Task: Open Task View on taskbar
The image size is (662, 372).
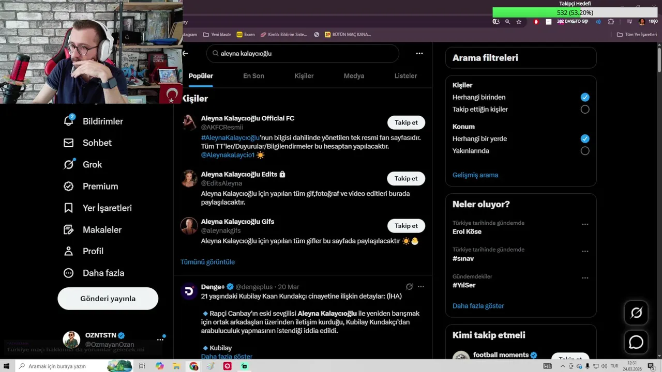Action: (142, 366)
